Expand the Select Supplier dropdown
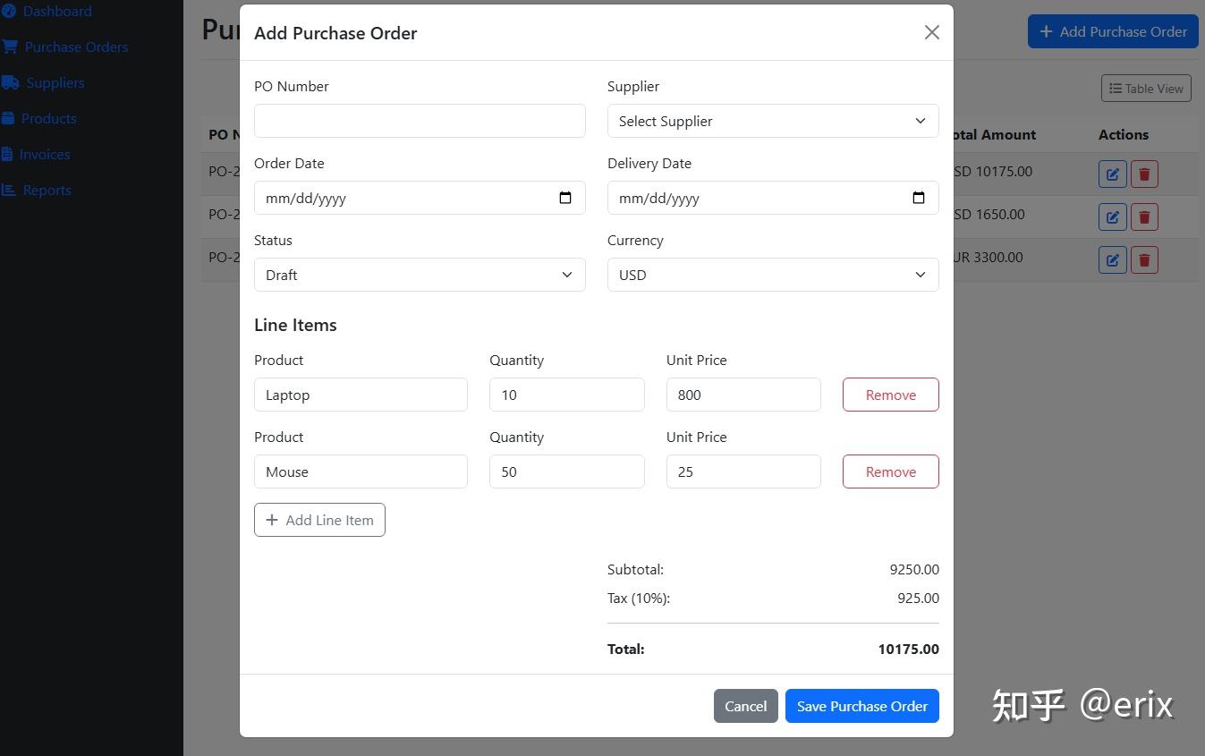This screenshot has height=756, width=1205. coord(773,121)
